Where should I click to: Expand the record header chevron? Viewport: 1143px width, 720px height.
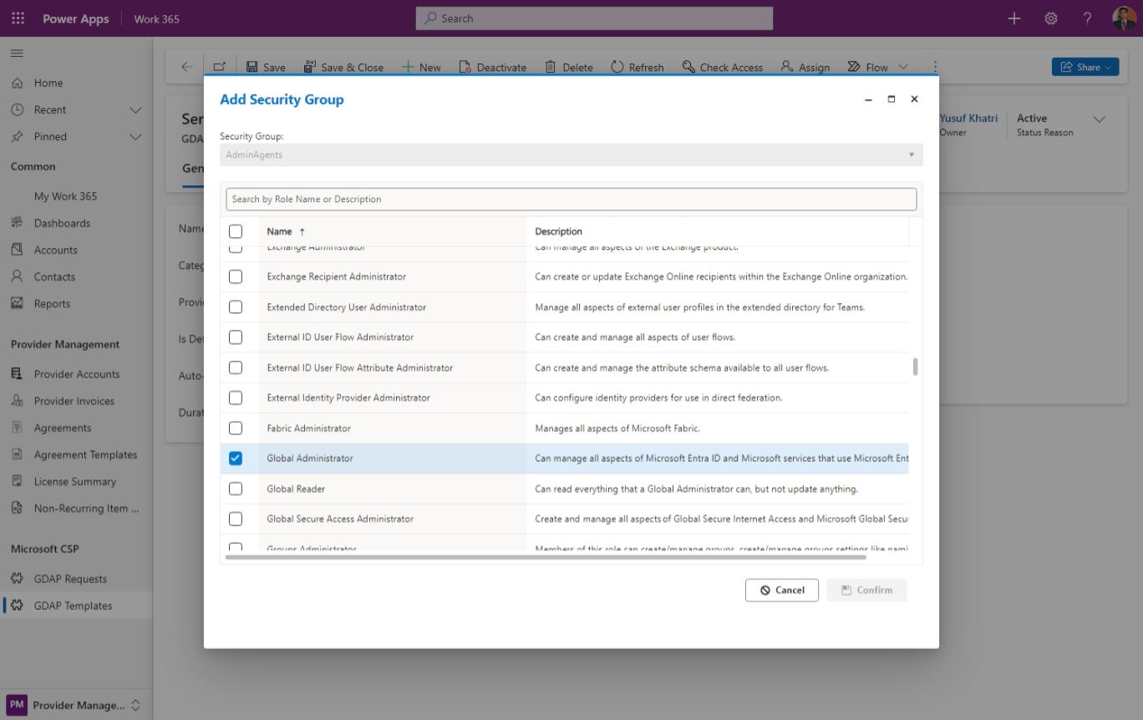pos(1100,119)
